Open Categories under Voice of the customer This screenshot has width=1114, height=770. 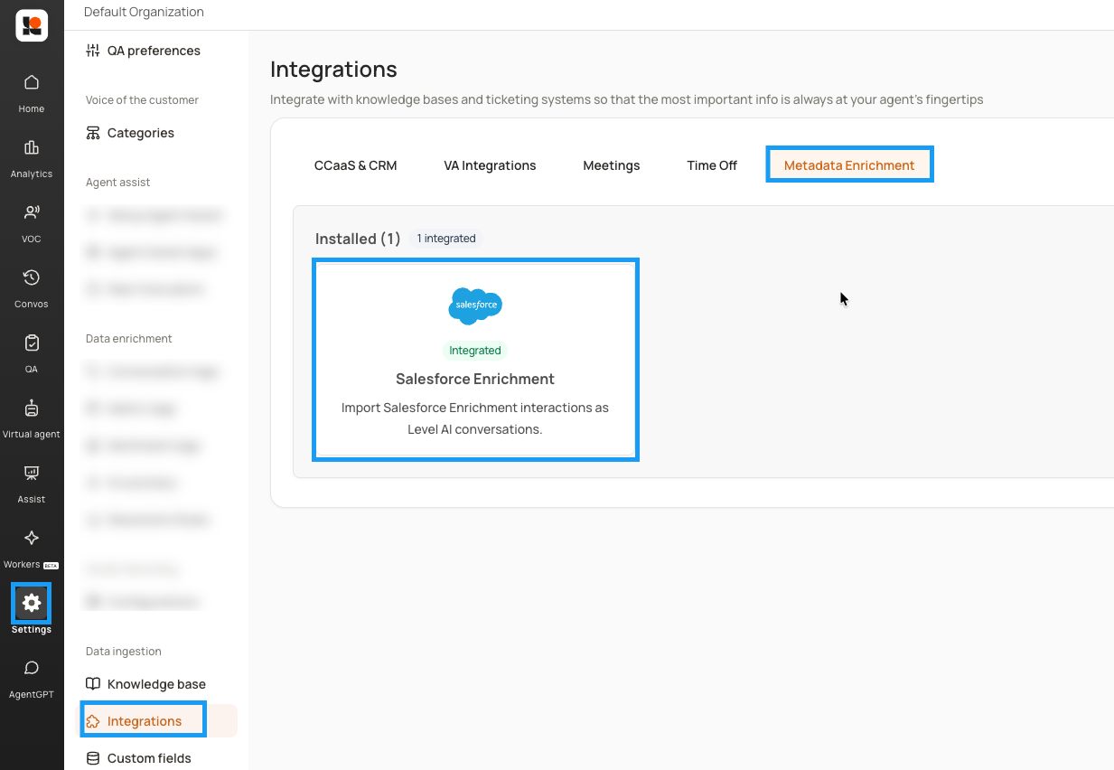[x=130, y=133]
